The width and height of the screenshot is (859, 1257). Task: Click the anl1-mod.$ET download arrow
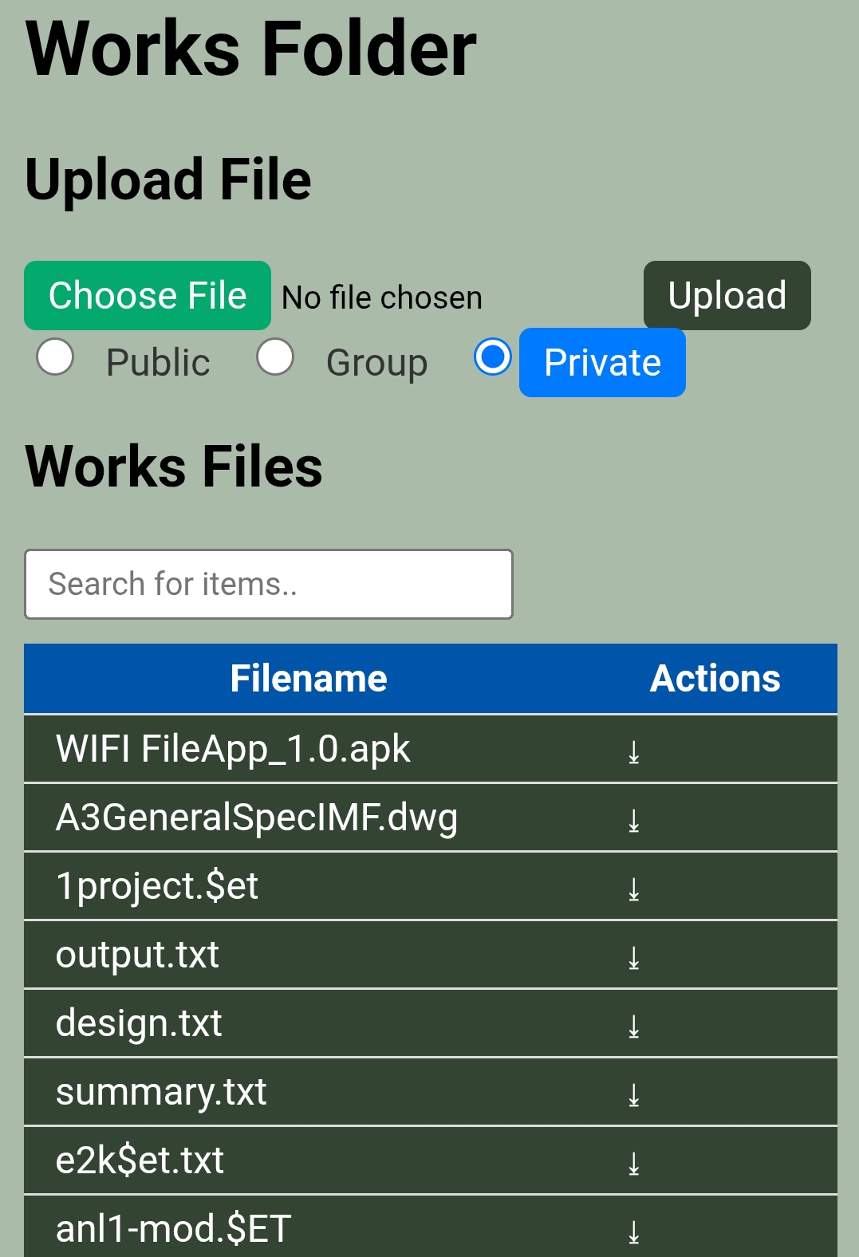[634, 1231]
